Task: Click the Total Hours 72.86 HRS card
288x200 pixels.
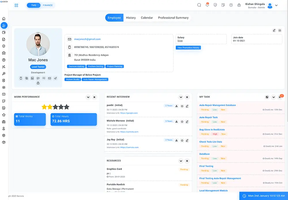Action: coord(74,119)
